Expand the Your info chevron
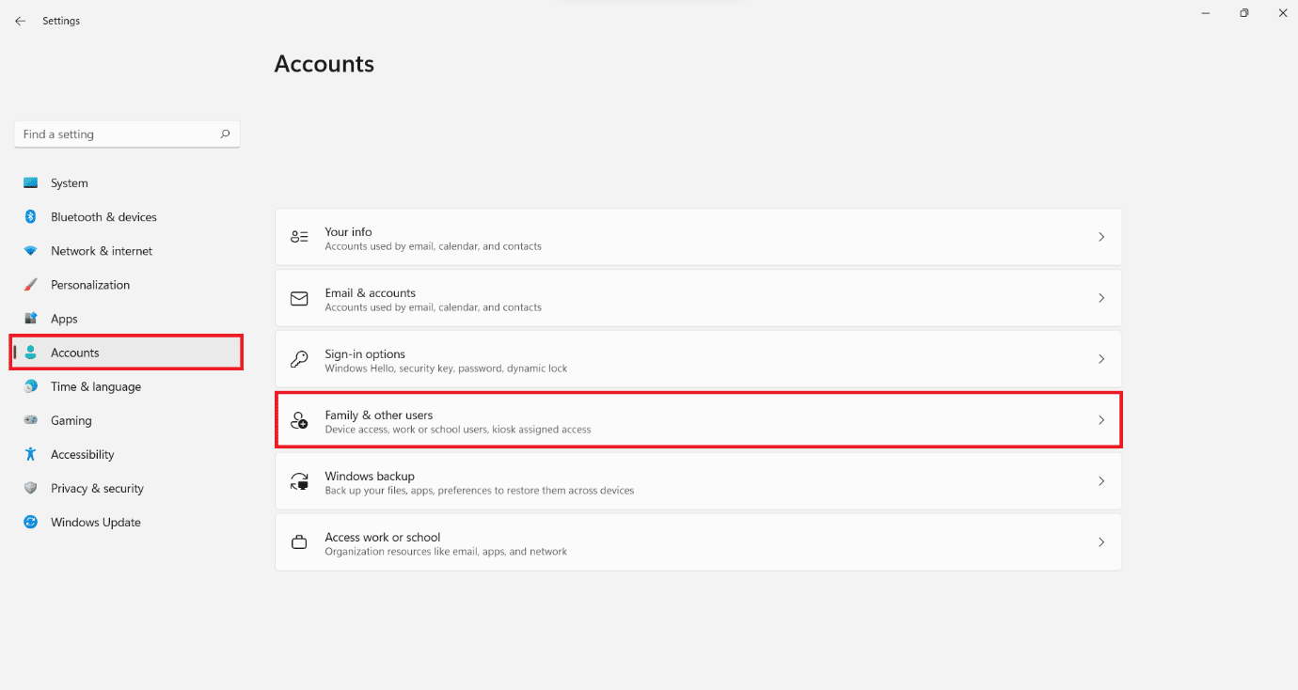This screenshot has height=690, width=1298. (x=1100, y=237)
